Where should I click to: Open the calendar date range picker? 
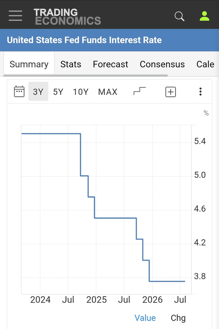19,91
